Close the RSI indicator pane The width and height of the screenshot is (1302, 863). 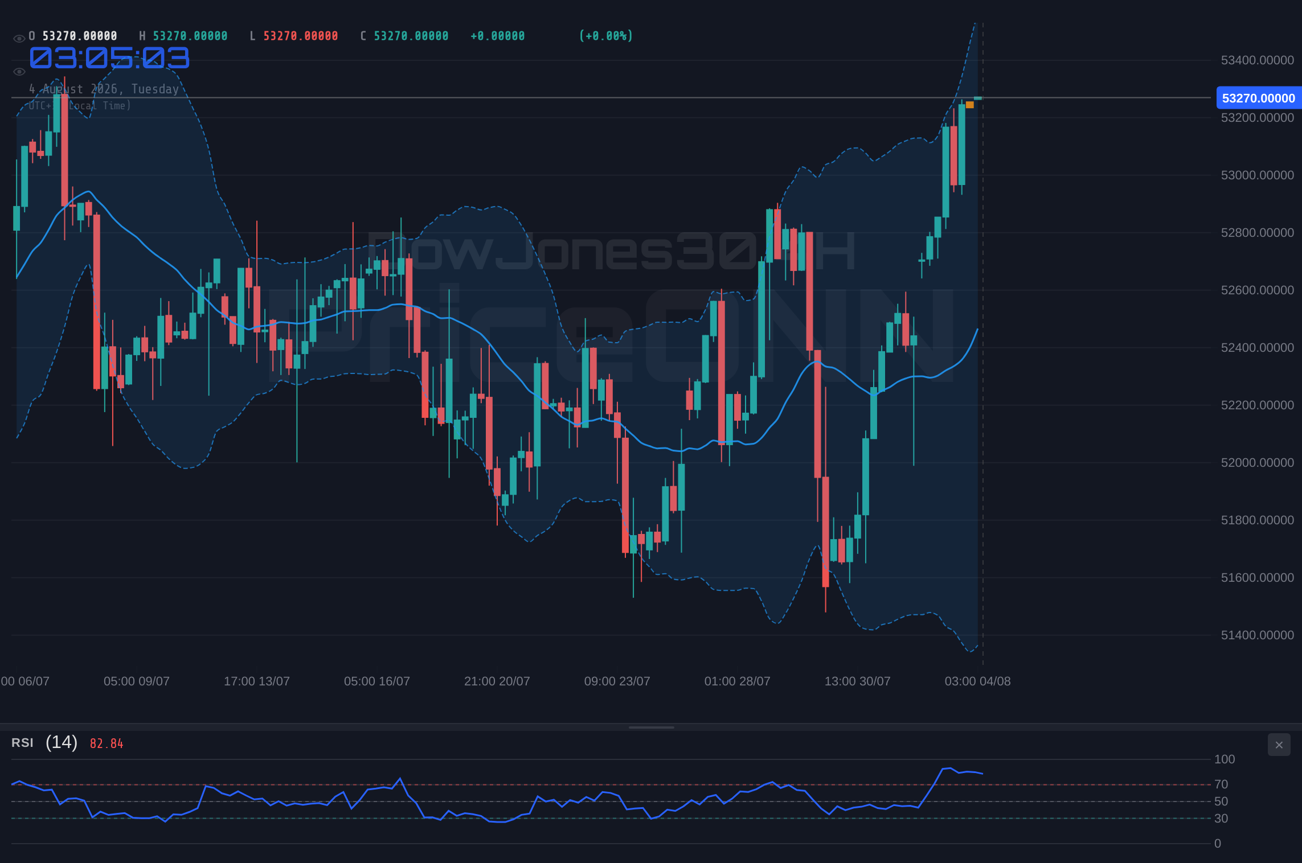point(1279,745)
